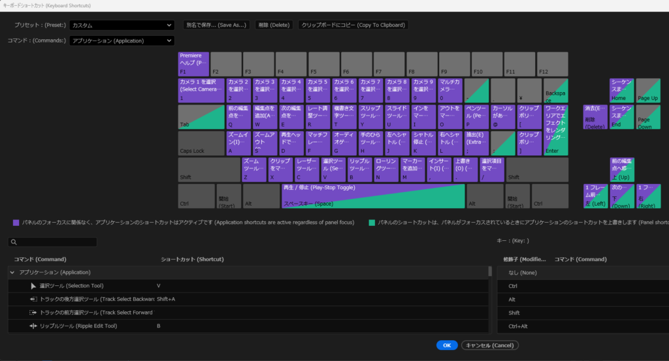Viewport: 669px width, 361px height.
Task: Click the Delete preset button
Action: pyautogui.click(x=274, y=25)
